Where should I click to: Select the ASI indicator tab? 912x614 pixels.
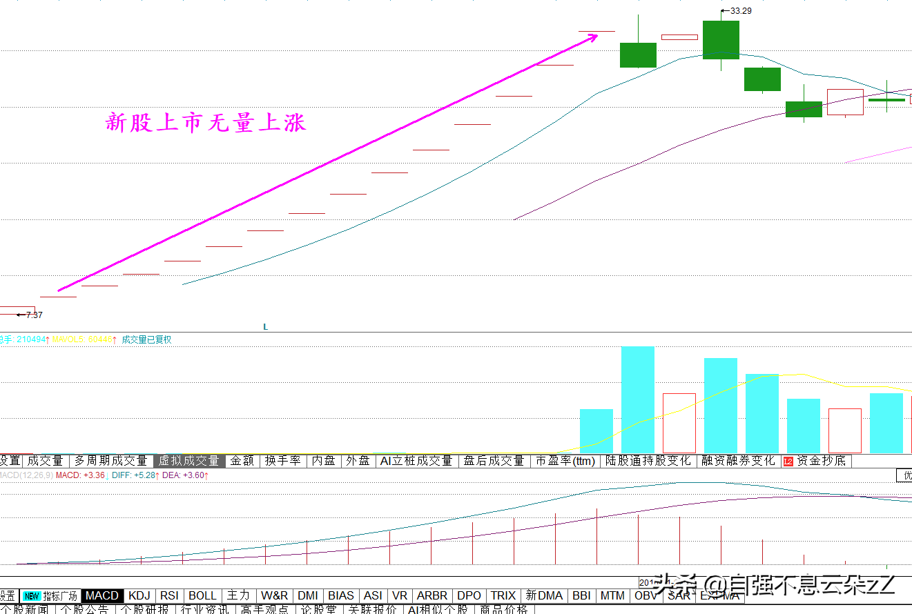point(373,595)
